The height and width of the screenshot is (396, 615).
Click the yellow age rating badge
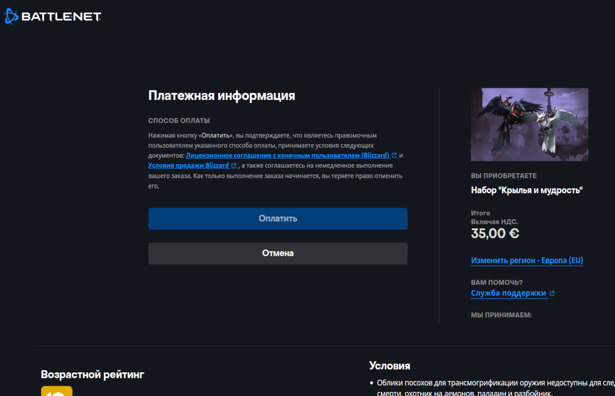(57, 391)
